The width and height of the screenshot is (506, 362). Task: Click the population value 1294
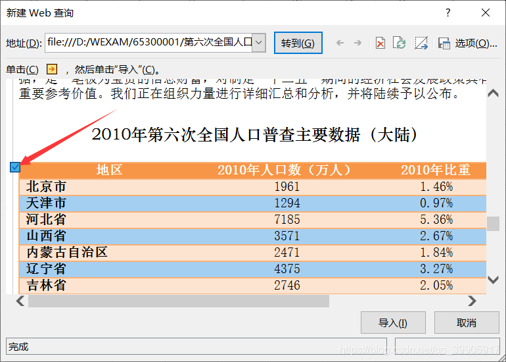287,203
